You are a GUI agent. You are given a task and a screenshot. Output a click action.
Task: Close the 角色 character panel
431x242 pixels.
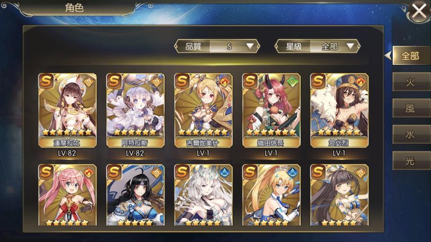pos(419,11)
